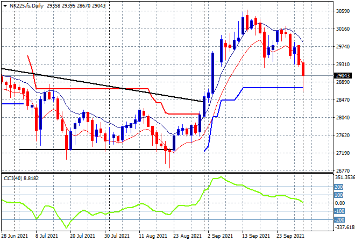The image size is (355, 242).
Task: Select the 27620 price axis label
Action: click(343, 136)
